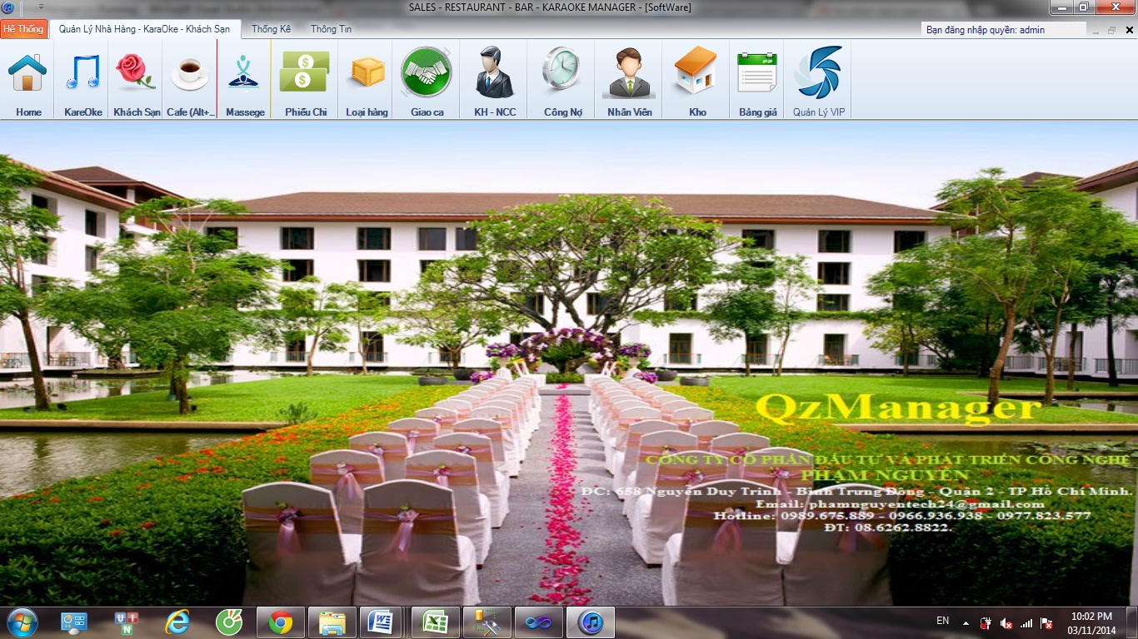Click the application orb icon in title bar
Viewport: 1138px width, 639px height.
pyautogui.click(x=8, y=7)
